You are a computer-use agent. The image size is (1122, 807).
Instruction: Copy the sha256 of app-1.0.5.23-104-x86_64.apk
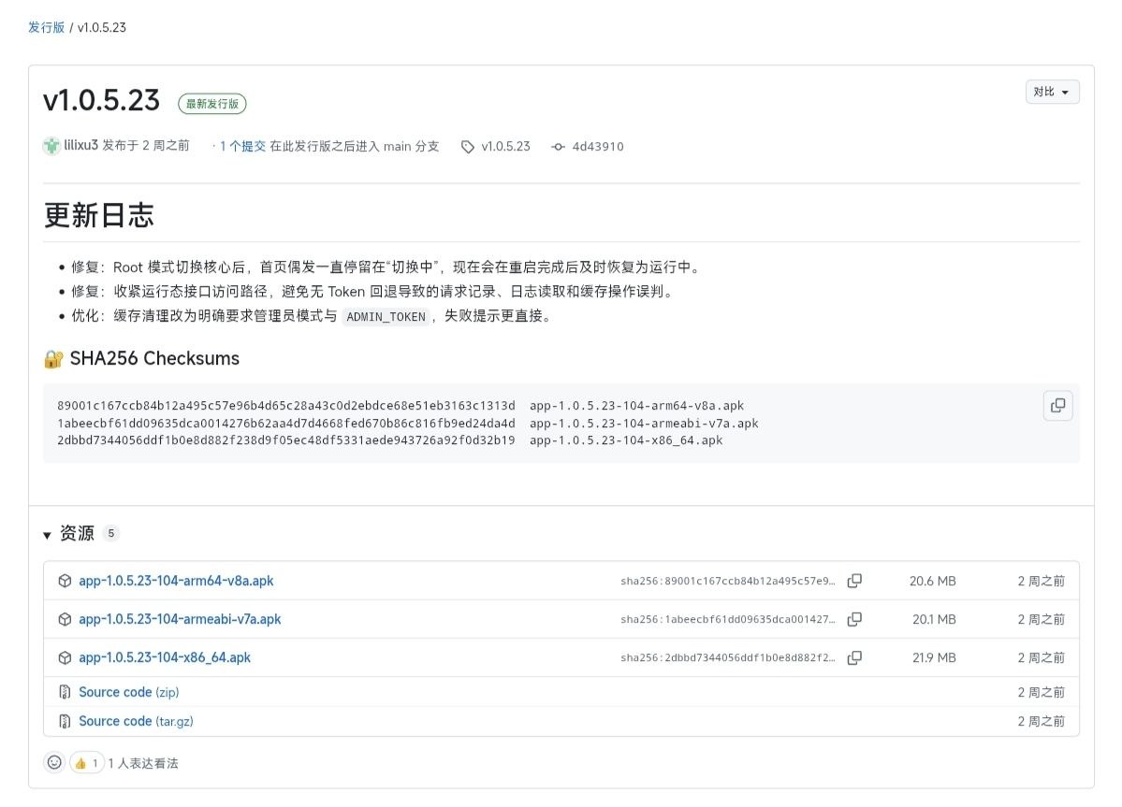coord(854,657)
